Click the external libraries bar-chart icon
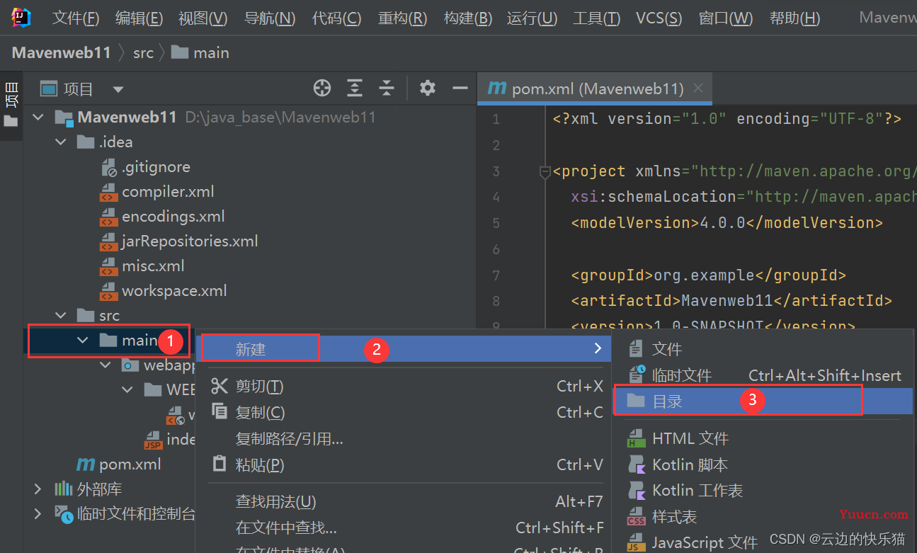917x553 pixels. pyautogui.click(x=64, y=489)
